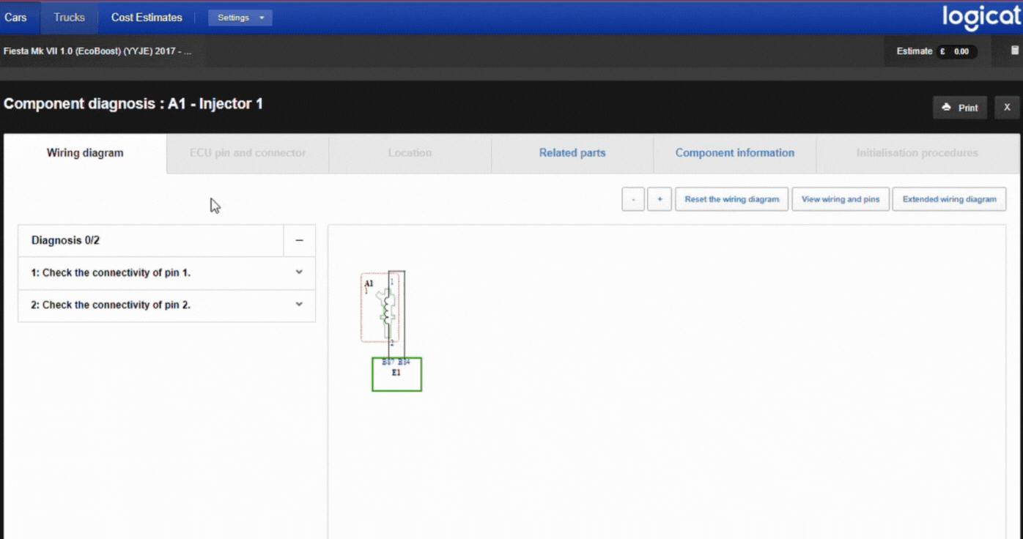This screenshot has height=539, width=1023.
Task: Expand the pin 1 connectivity check step
Action: click(299, 272)
